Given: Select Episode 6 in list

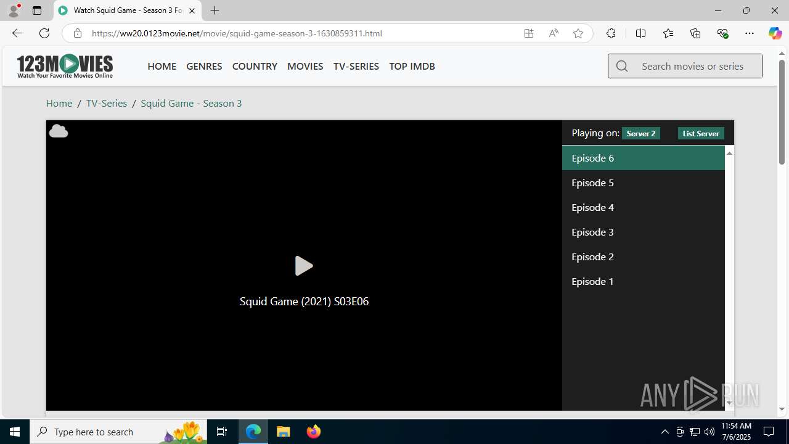Looking at the screenshot, I should (644, 158).
